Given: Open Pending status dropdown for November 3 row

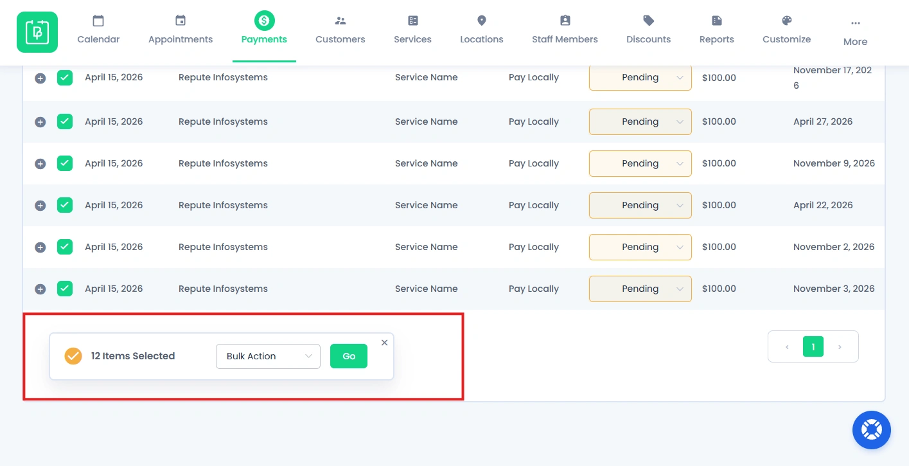Looking at the screenshot, I should pos(640,289).
